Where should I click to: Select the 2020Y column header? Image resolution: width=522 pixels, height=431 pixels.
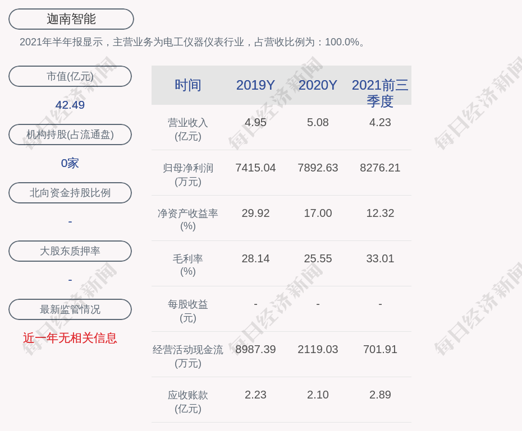318,85
